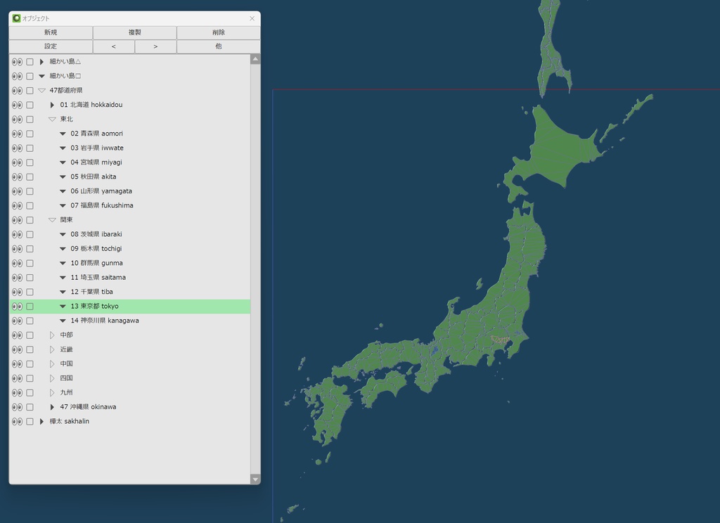Check the checkbox next to 12 千葉県 tiba
720x523 pixels.
coord(29,292)
